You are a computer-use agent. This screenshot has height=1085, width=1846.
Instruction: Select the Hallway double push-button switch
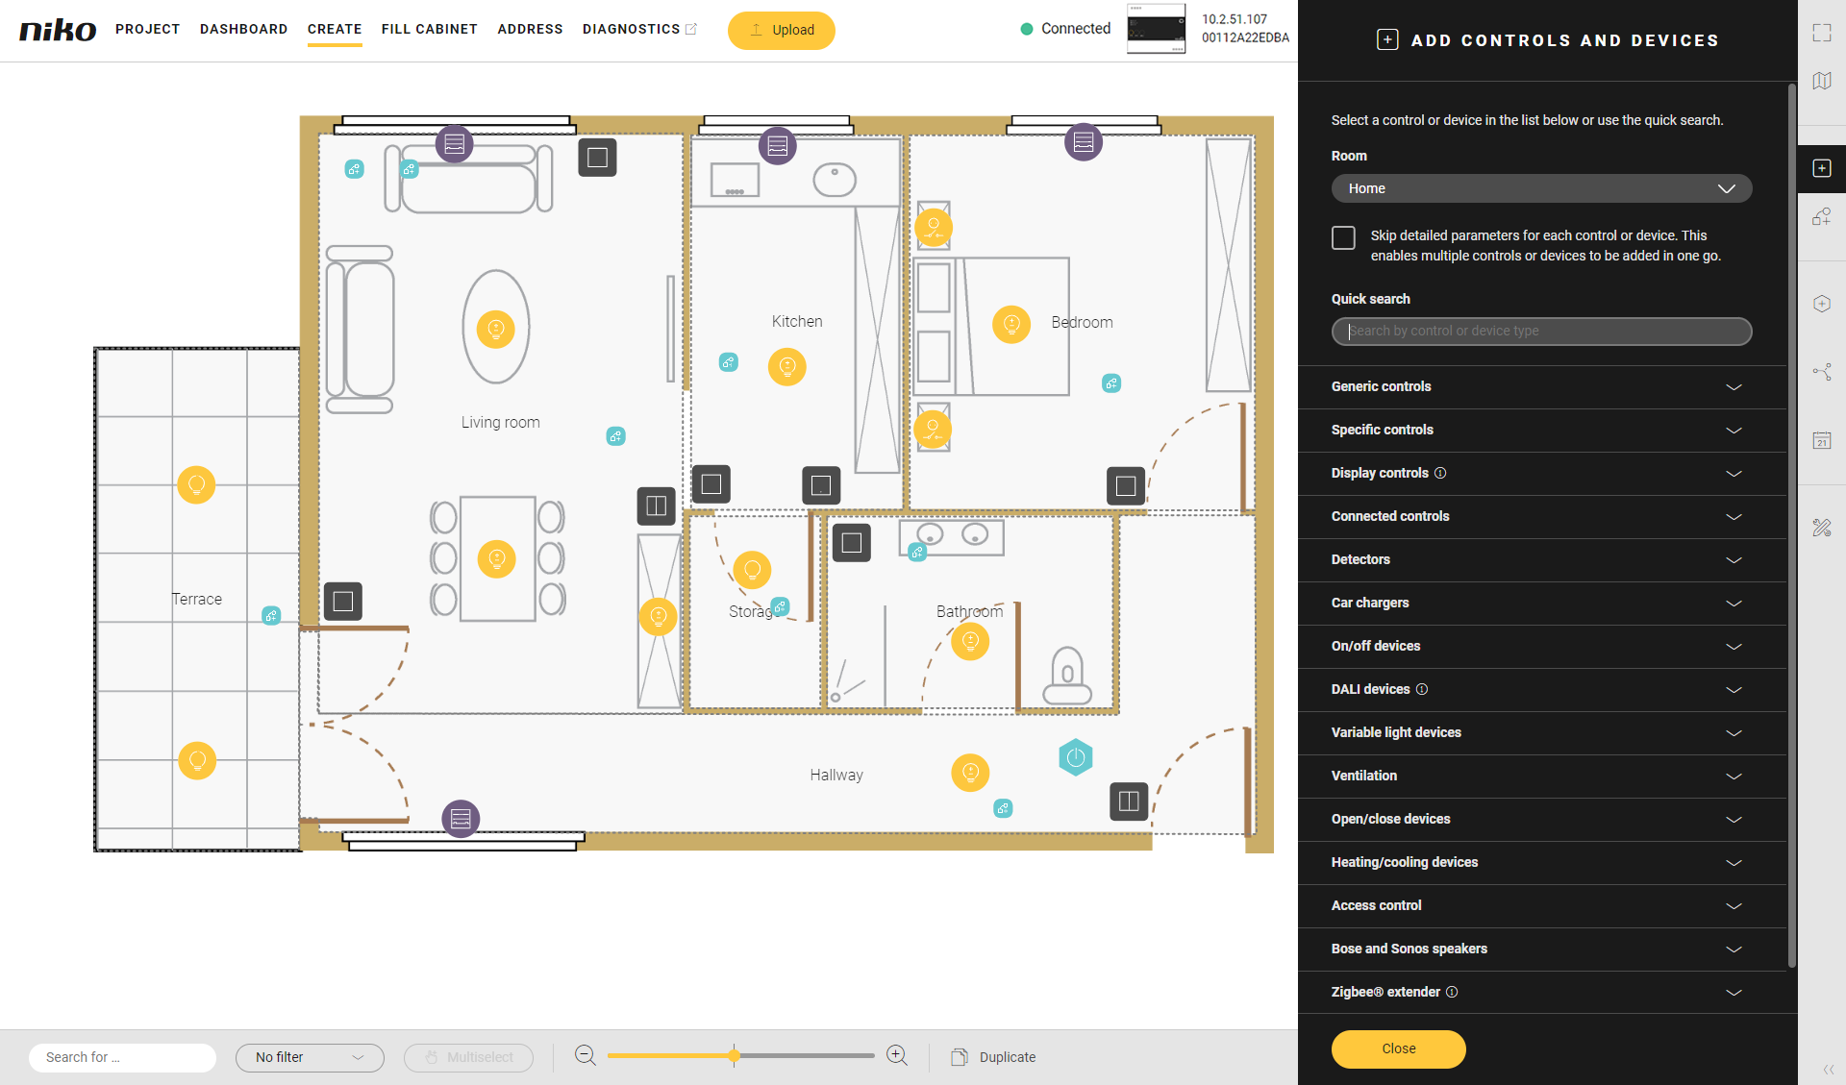[x=1129, y=801]
